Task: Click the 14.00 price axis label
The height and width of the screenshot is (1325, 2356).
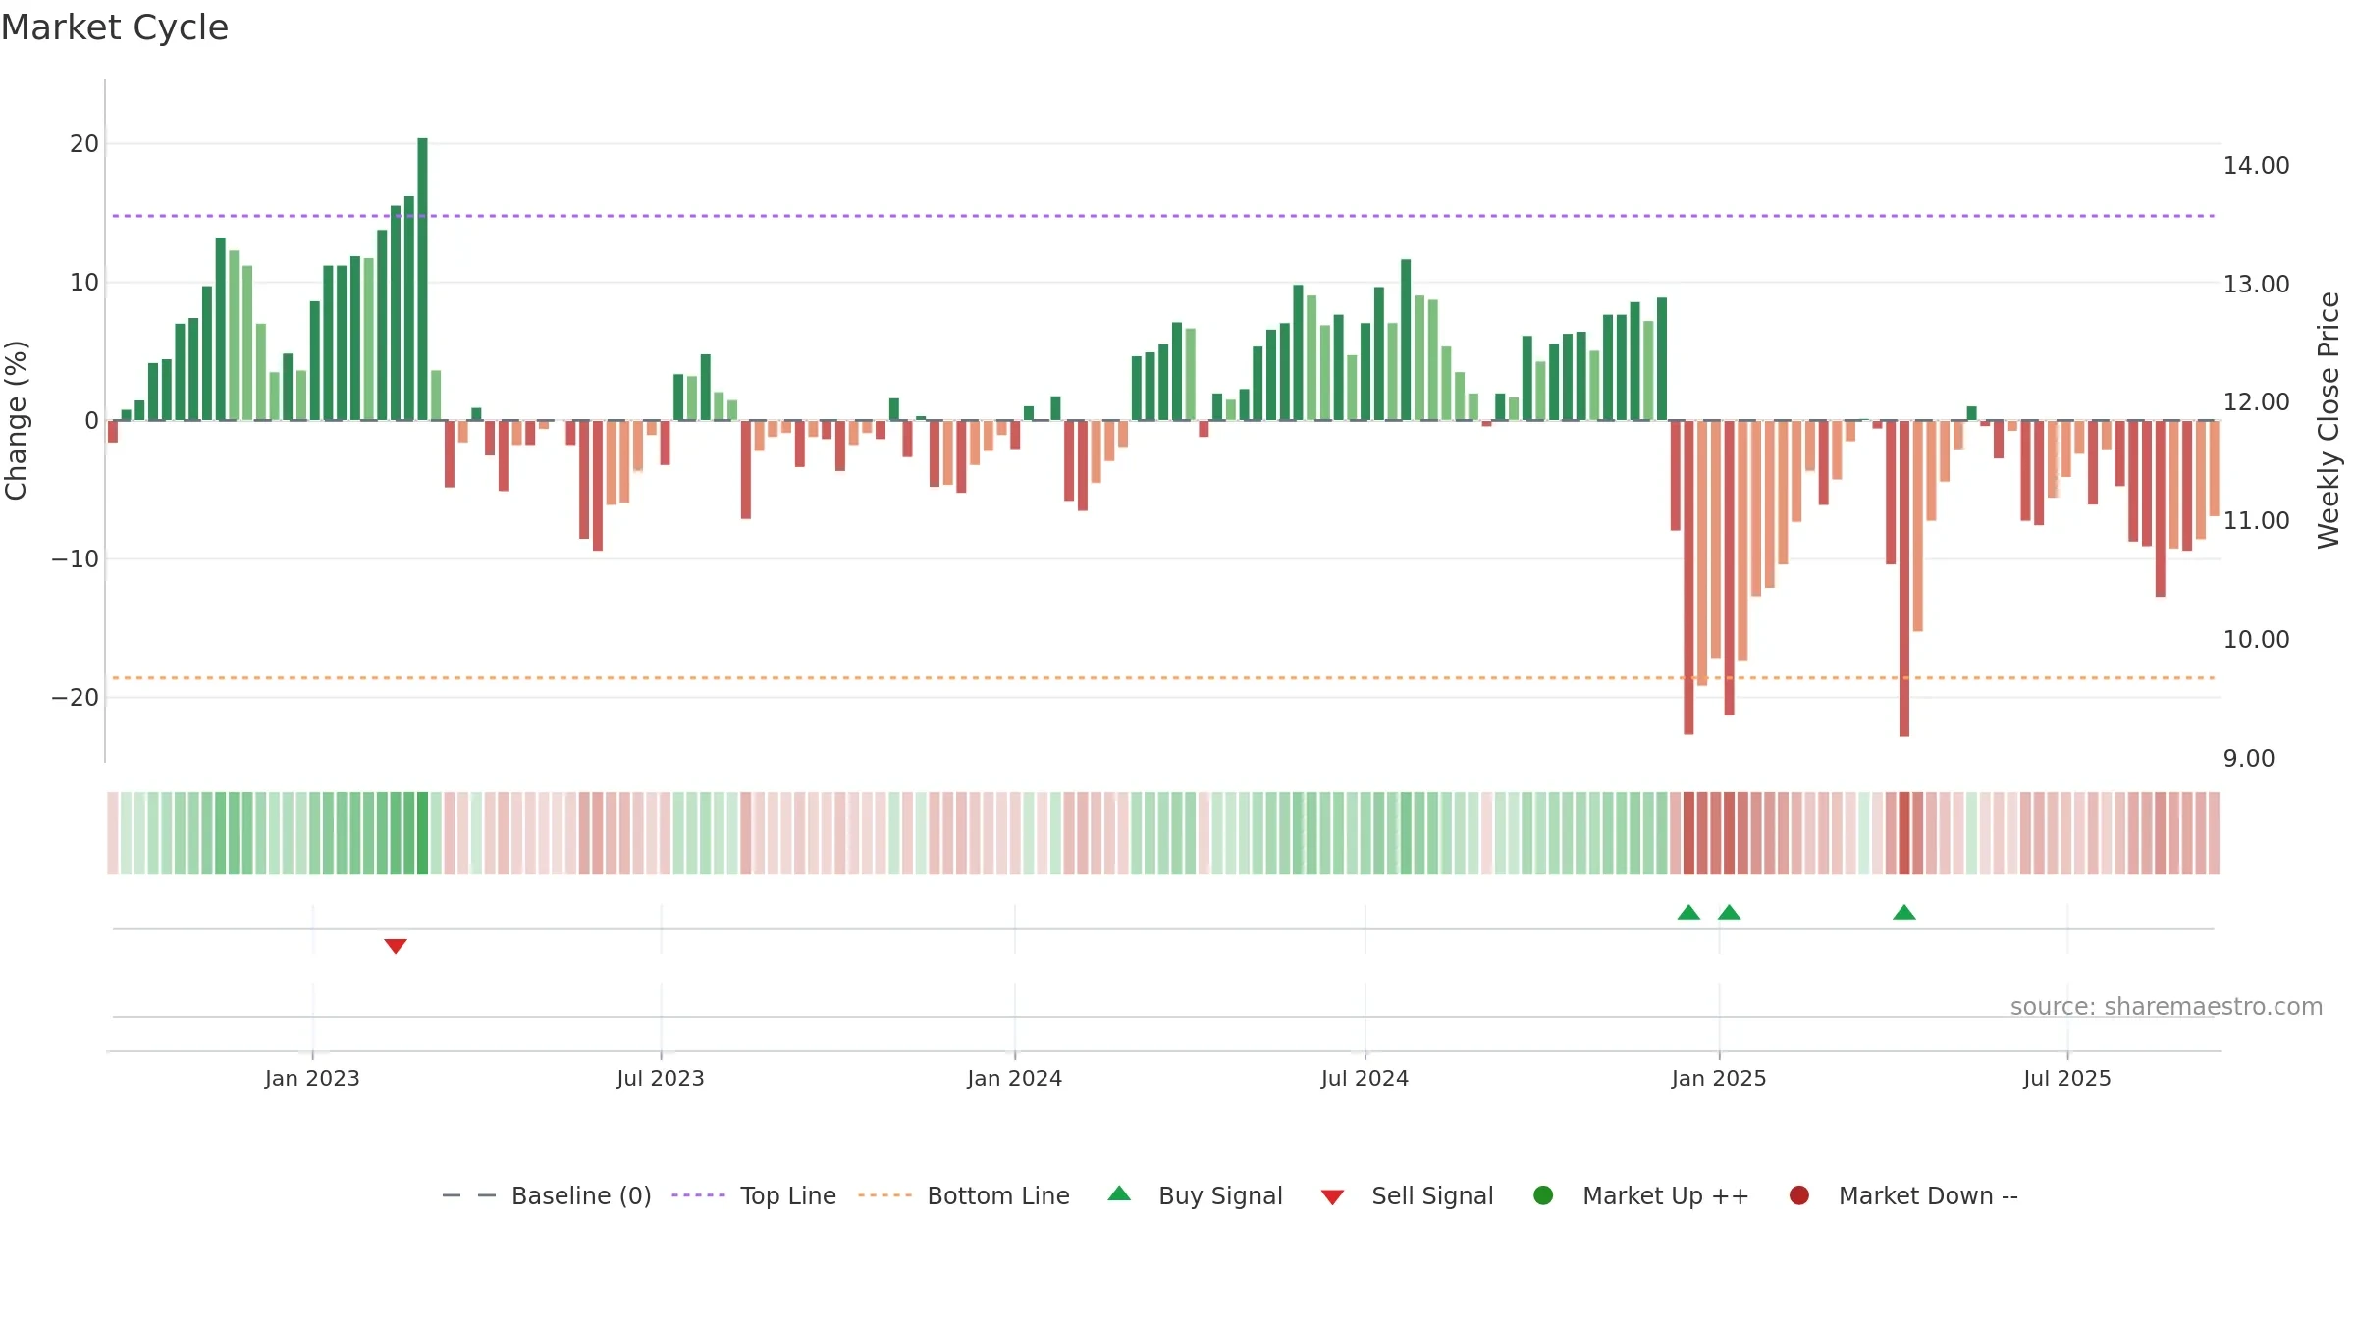Action: point(2256,165)
